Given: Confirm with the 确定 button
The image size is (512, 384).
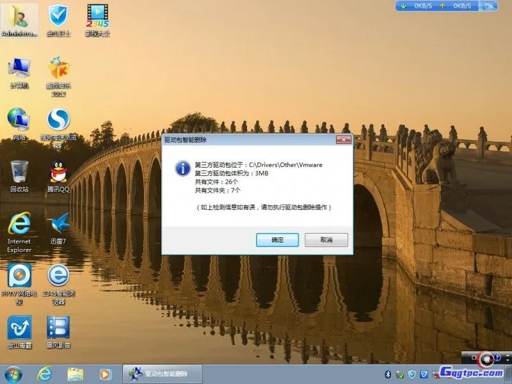Looking at the screenshot, I should pyautogui.click(x=276, y=239).
